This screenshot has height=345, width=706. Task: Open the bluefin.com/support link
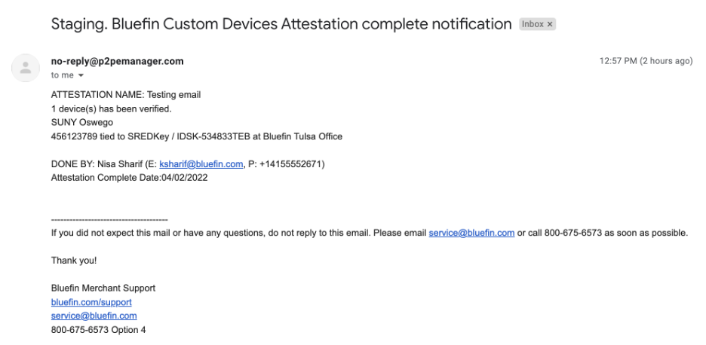point(91,302)
